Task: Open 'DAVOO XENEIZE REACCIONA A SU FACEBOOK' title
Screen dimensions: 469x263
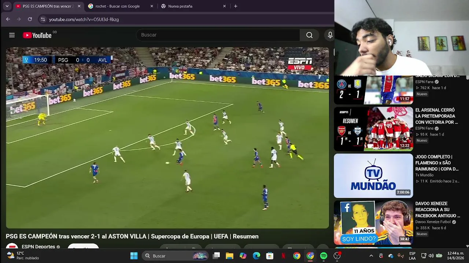Action: point(437,210)
